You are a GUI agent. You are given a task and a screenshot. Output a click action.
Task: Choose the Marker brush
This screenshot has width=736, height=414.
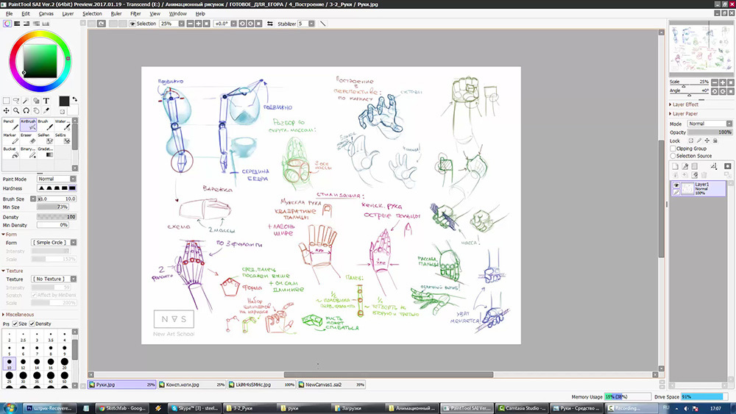[10, 140]
